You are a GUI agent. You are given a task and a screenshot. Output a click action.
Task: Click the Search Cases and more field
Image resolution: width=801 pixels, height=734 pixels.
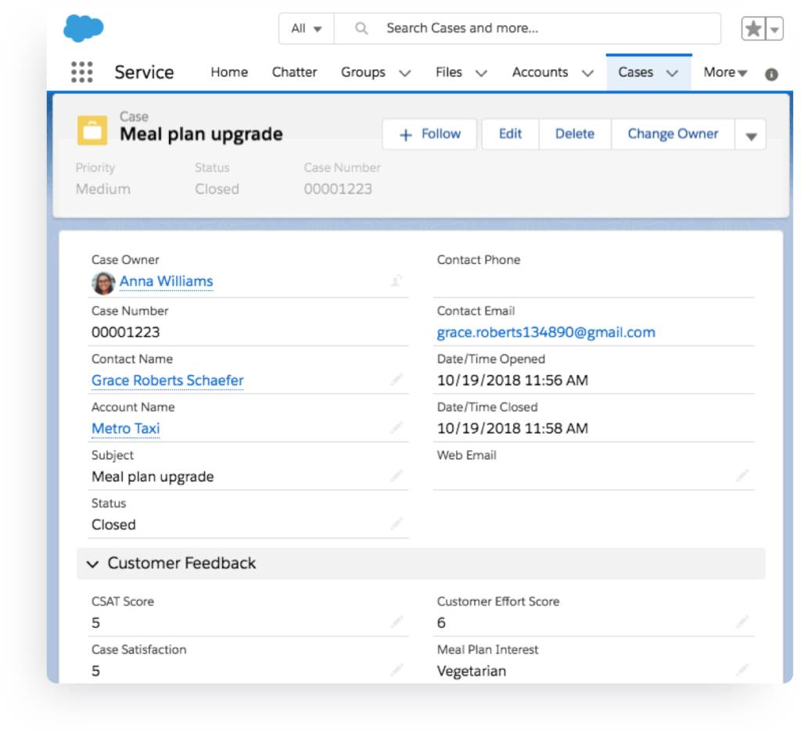pyautogui.click(x=527, y=29)
